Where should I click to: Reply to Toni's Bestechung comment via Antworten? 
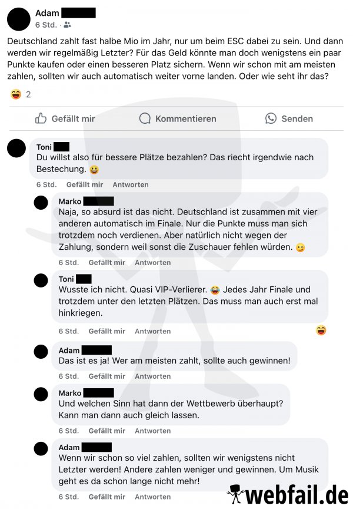pos(131,185)
